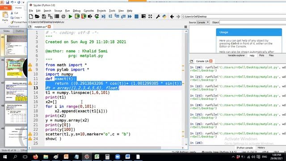Click the PowerPoint File tab
This screenshot has height=161, width=286.
(x=6, y=8)
